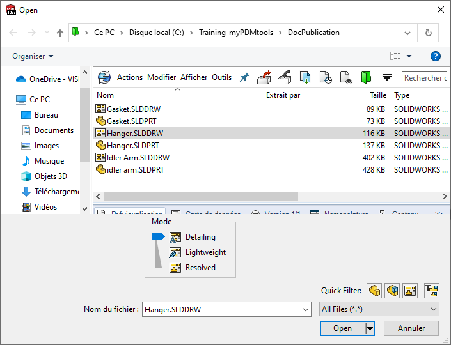
Task: Open the Organiser dropdown menu
Action: click(x=33, y=56)
